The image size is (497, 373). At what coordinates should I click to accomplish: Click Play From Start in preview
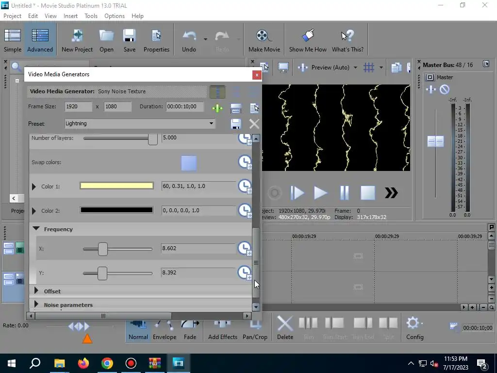298,193
